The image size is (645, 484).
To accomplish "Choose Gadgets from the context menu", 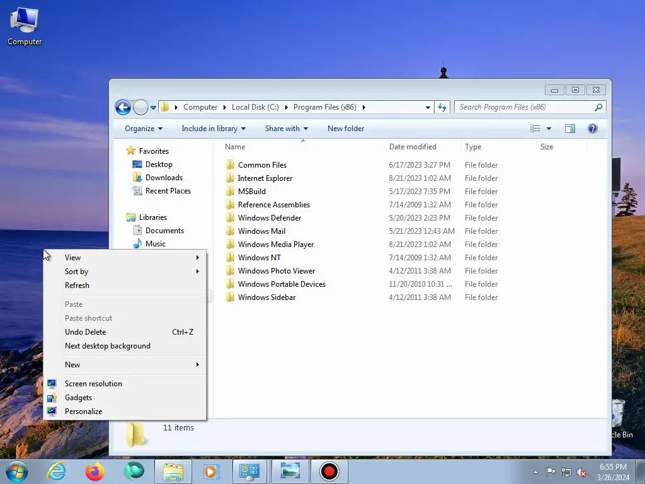I will pyautogui.click(x=125, y=398).
